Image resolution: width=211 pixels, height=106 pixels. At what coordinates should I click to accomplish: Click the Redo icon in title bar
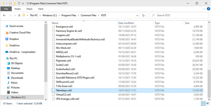pyautogui.click(x=19, y=3)
